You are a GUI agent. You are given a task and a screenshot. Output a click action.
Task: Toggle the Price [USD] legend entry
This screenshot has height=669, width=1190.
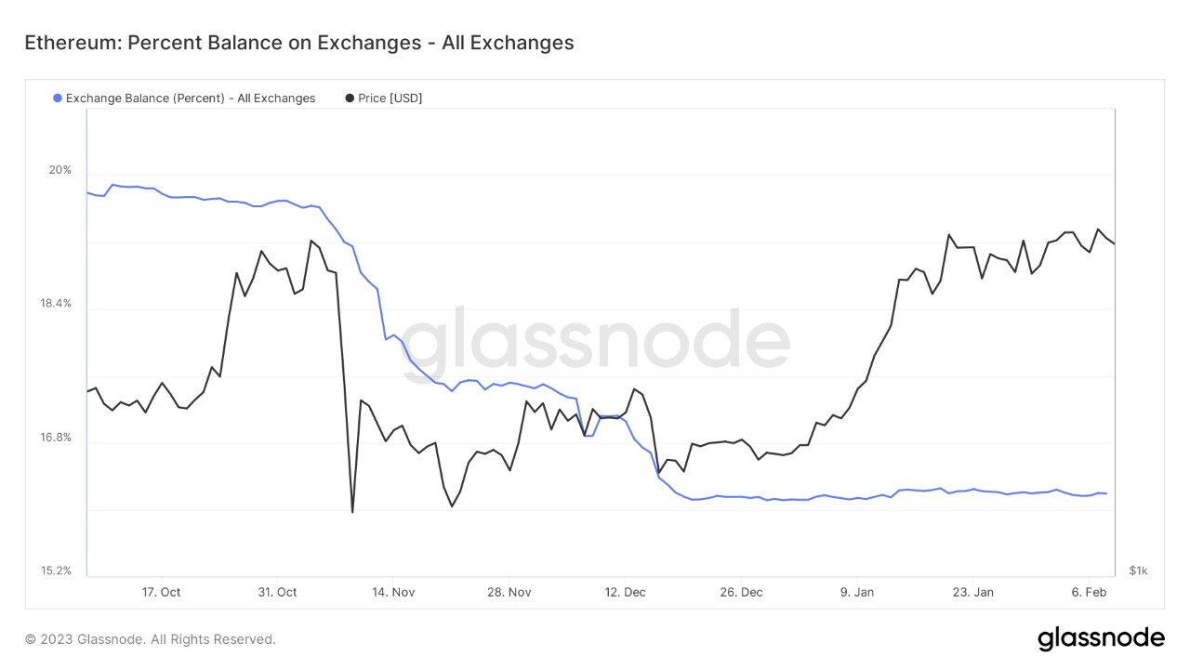383,98
